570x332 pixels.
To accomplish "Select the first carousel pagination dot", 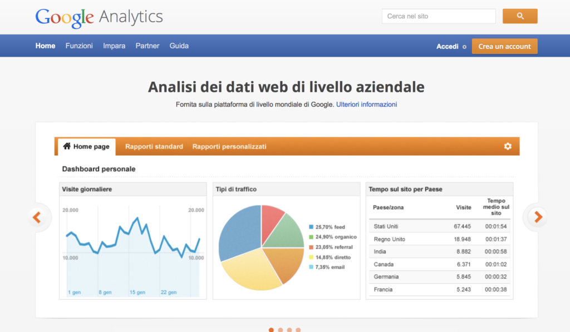I will (x=271, y=330).
